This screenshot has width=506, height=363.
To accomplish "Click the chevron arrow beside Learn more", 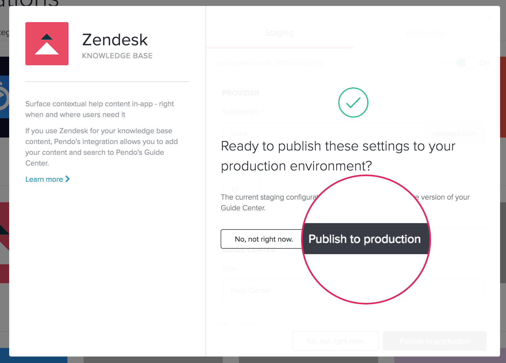I will [x=67, y=179].
